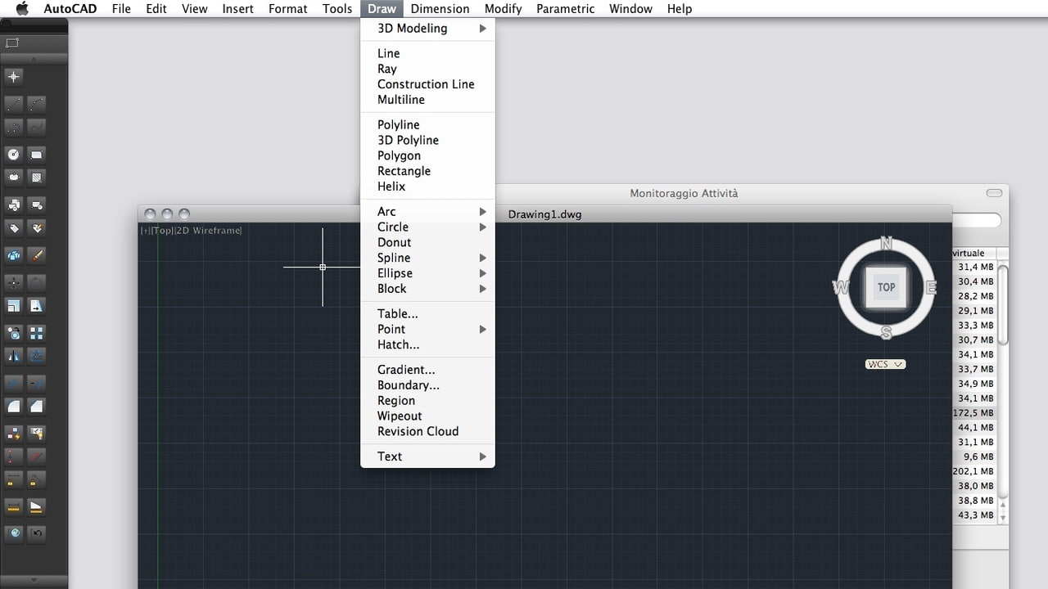This screenshot has width=1048, height=589.
Task: Click the Insert Block tool icon
Action: click(x=14, y=205)
